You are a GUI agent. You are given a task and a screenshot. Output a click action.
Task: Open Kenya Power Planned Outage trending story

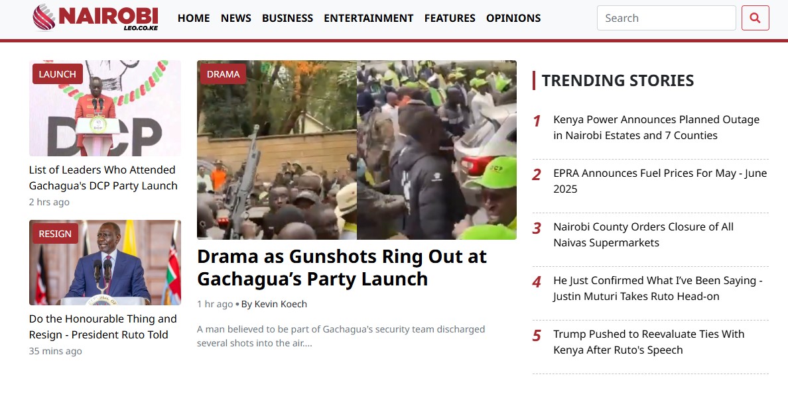point(656,127)
